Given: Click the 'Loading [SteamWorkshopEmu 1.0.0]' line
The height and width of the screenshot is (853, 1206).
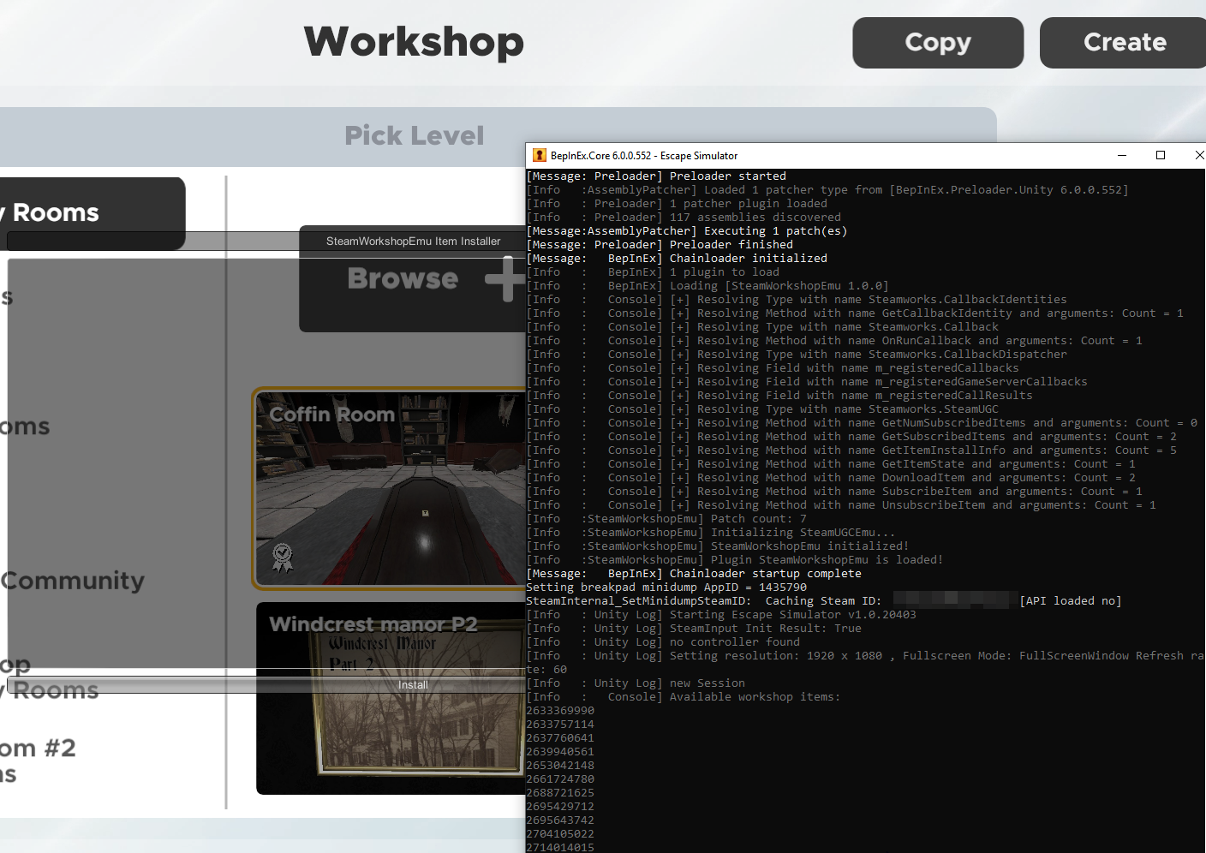Looking at the screenshot, I should coord(707,286).
